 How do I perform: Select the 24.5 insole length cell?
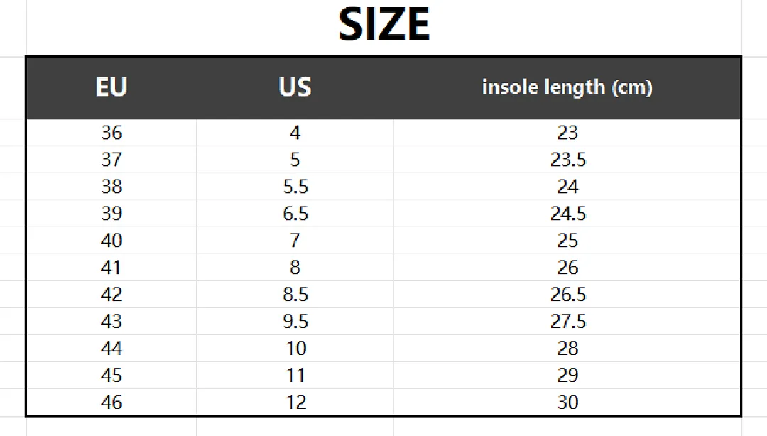(567, 213)
